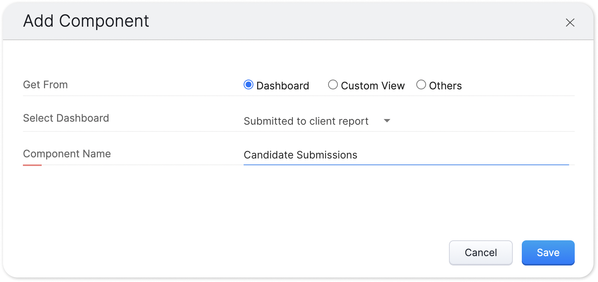The width and height of the screenshot is (598, 282).
Task: Click the Get From field label
Action: click(45, 85)
